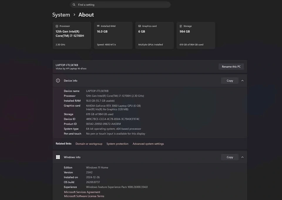
Task: Open Microsoft Software License Terms link
Action: coord(84,196)
